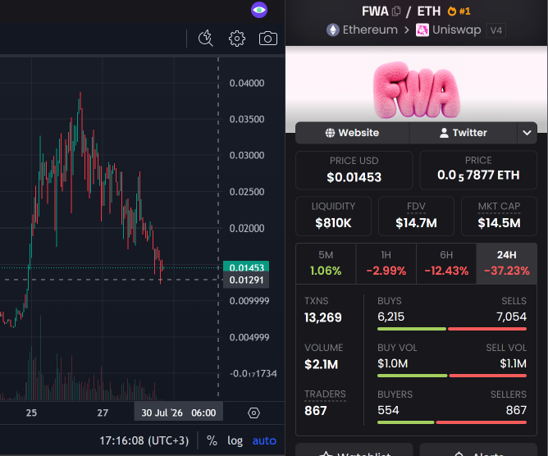Click the 0.04000 price axis label
This screenshot has width=548, height=456.
click(247, 83)
